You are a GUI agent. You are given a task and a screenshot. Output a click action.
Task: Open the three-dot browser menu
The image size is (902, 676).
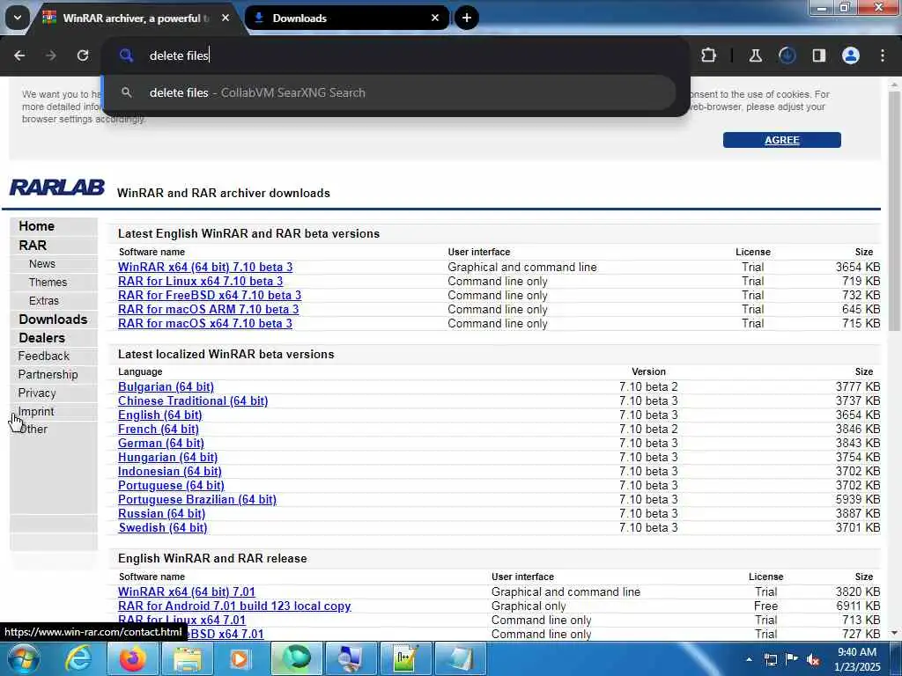[x=883, y=55]
